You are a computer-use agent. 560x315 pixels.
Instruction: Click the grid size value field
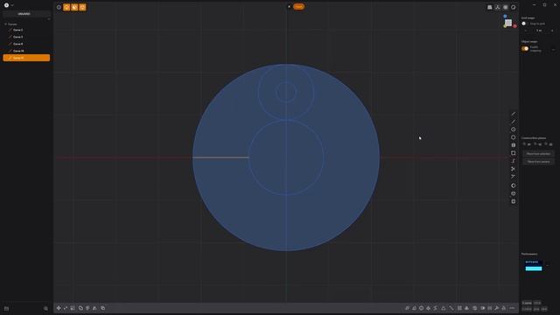[x=539, y=31]
